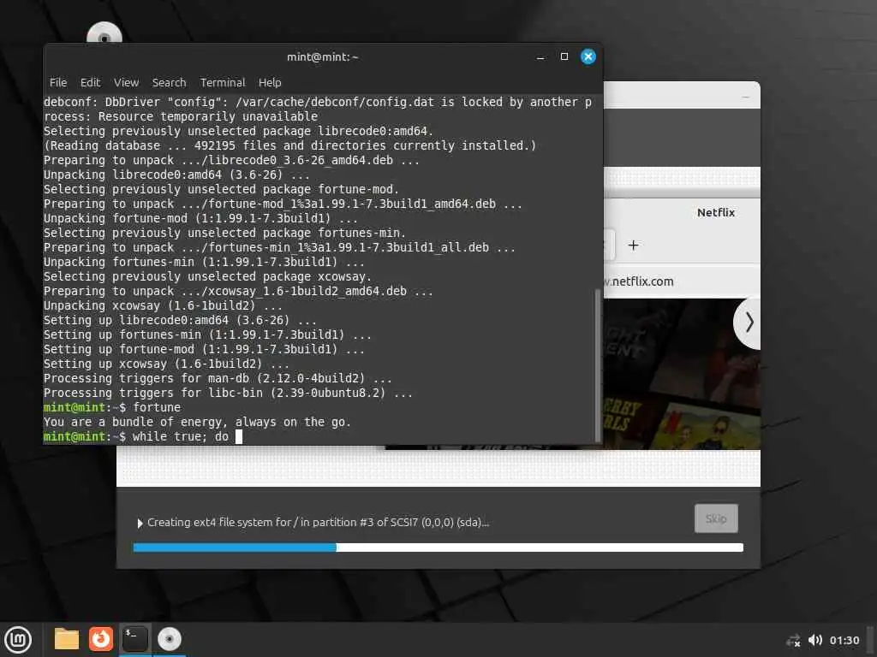Viewport: 877px width, 657px height.
Task: Click the Netflix slideshow image in installer
Action: coord(682,374)
